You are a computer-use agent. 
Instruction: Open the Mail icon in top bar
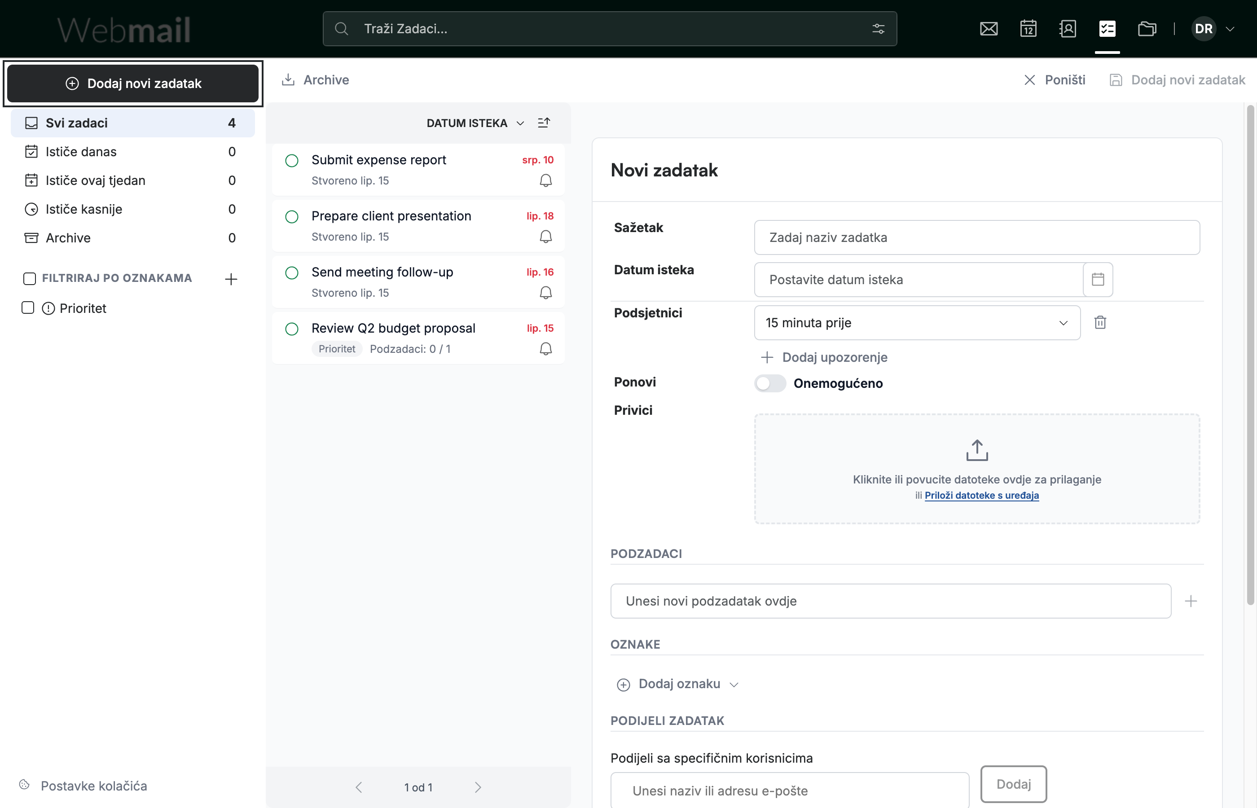tap(989, 29)
